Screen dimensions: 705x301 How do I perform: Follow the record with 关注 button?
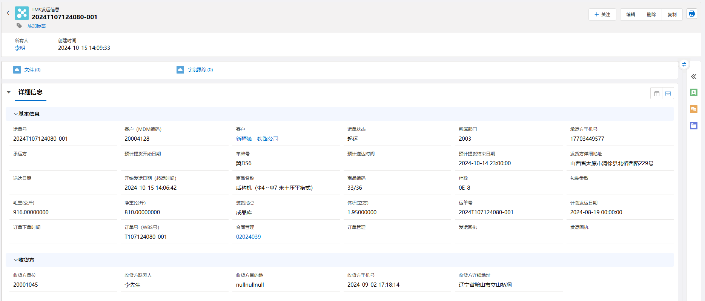(602, 15)
